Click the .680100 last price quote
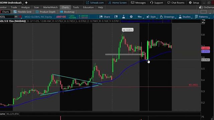214x120 pixels. click(x=61, y=17)
